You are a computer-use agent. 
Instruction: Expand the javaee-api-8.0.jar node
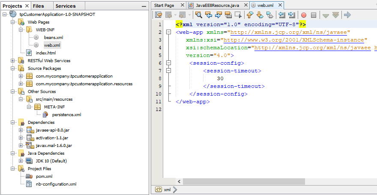21,130
